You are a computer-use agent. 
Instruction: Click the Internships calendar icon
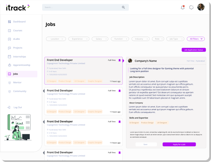coord(9,56)
